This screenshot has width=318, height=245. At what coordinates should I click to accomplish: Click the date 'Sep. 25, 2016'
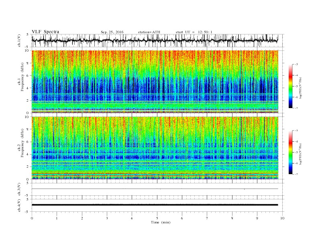click(112, 32)
